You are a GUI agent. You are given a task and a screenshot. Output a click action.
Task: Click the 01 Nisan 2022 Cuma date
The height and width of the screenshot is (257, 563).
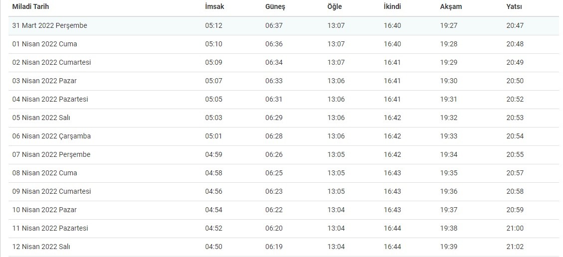coord(45,44)
